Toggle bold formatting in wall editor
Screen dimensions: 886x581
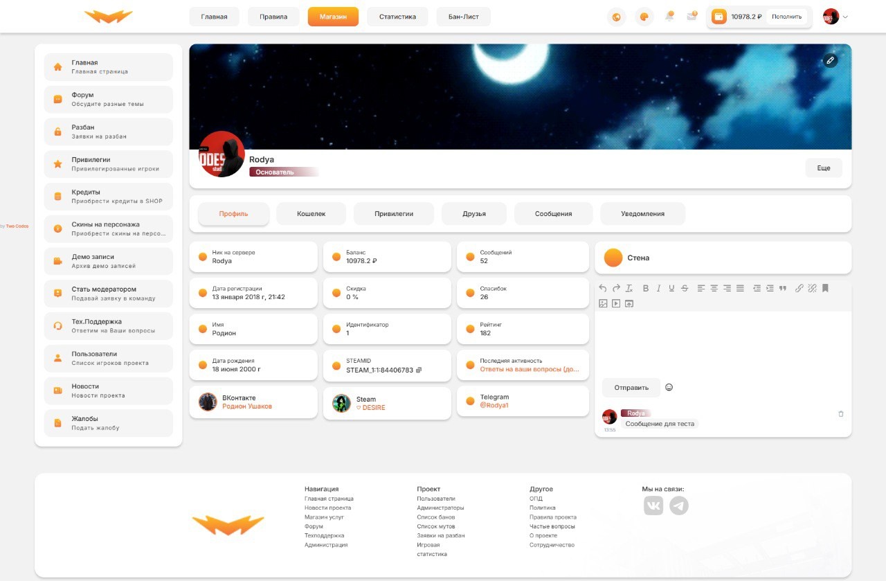click(646, 288)
